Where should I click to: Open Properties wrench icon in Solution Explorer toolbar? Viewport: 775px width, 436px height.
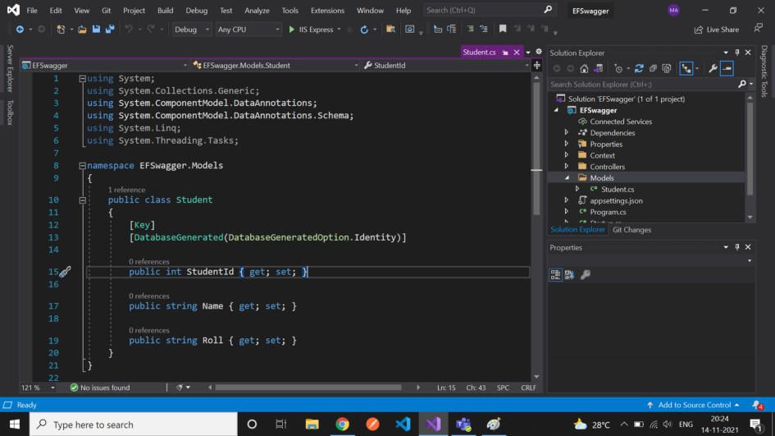pos(713,69)
